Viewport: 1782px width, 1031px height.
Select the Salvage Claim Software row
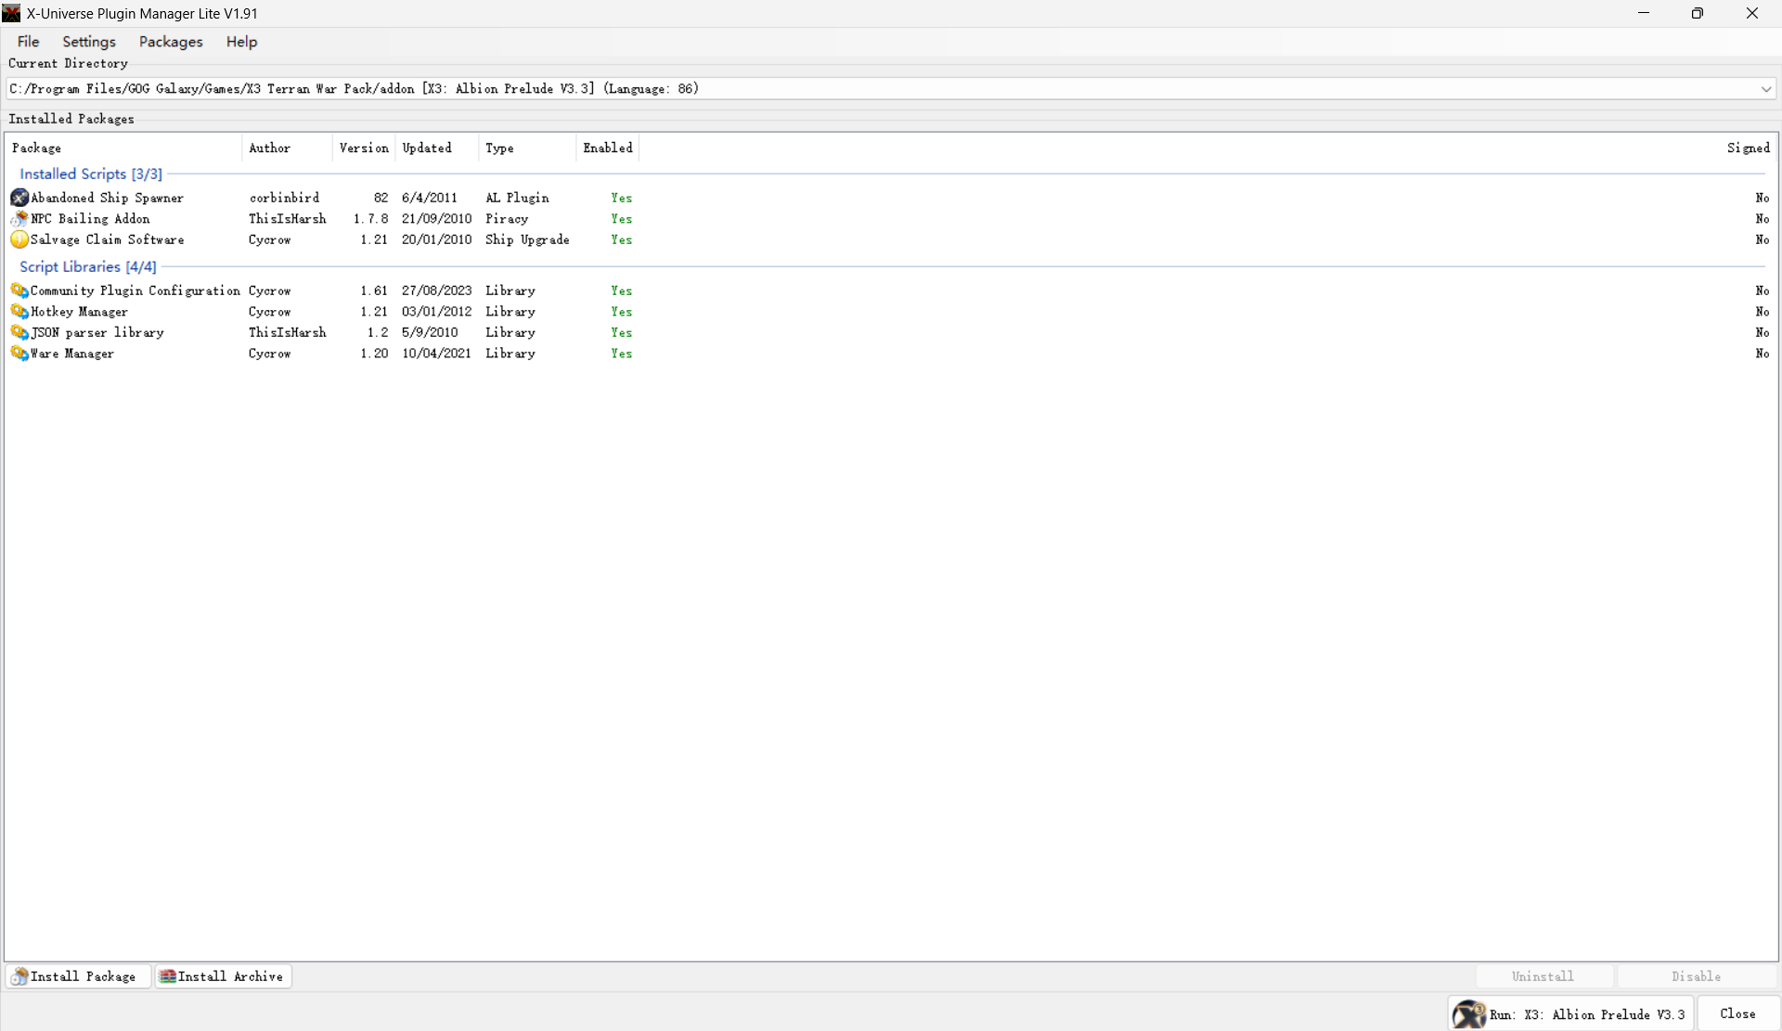pyautogui.click(x=891, y=239)
